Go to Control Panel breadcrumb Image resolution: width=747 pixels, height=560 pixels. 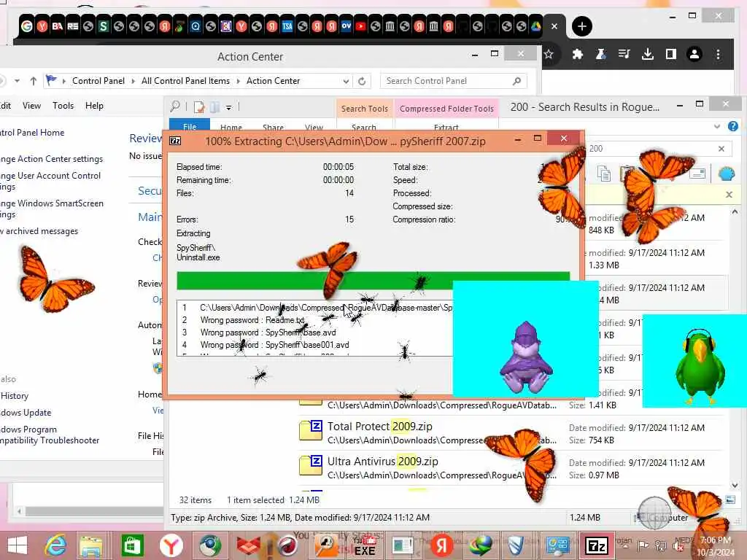(98, 81)
